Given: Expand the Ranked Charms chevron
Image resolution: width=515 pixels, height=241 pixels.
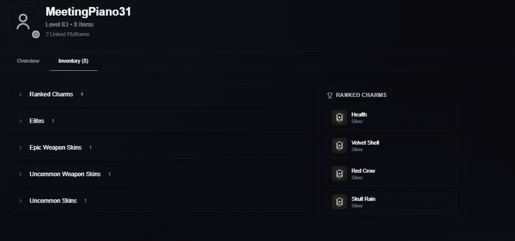Looking at the screenshot, I should click(x=21, y=94).
